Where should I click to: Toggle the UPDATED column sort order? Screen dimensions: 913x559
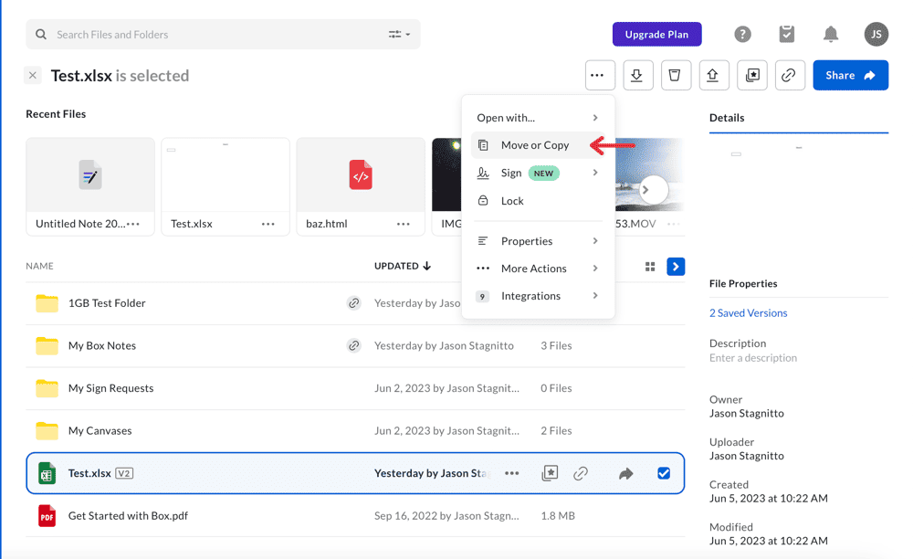coord(403,266)
